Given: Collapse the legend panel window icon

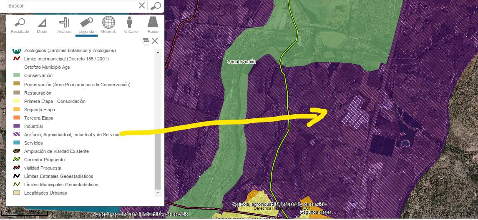Looking at the screenshot, I should click(146, 42).
